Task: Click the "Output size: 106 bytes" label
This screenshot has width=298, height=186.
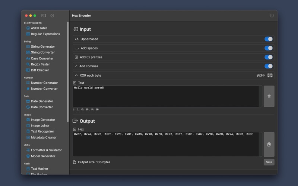Action: [x=94, y=162]
